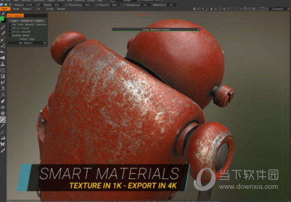Enable Fill w/ Smooth checkbox
The height and width of the screenshot is (202, 291).
point(10,32)
